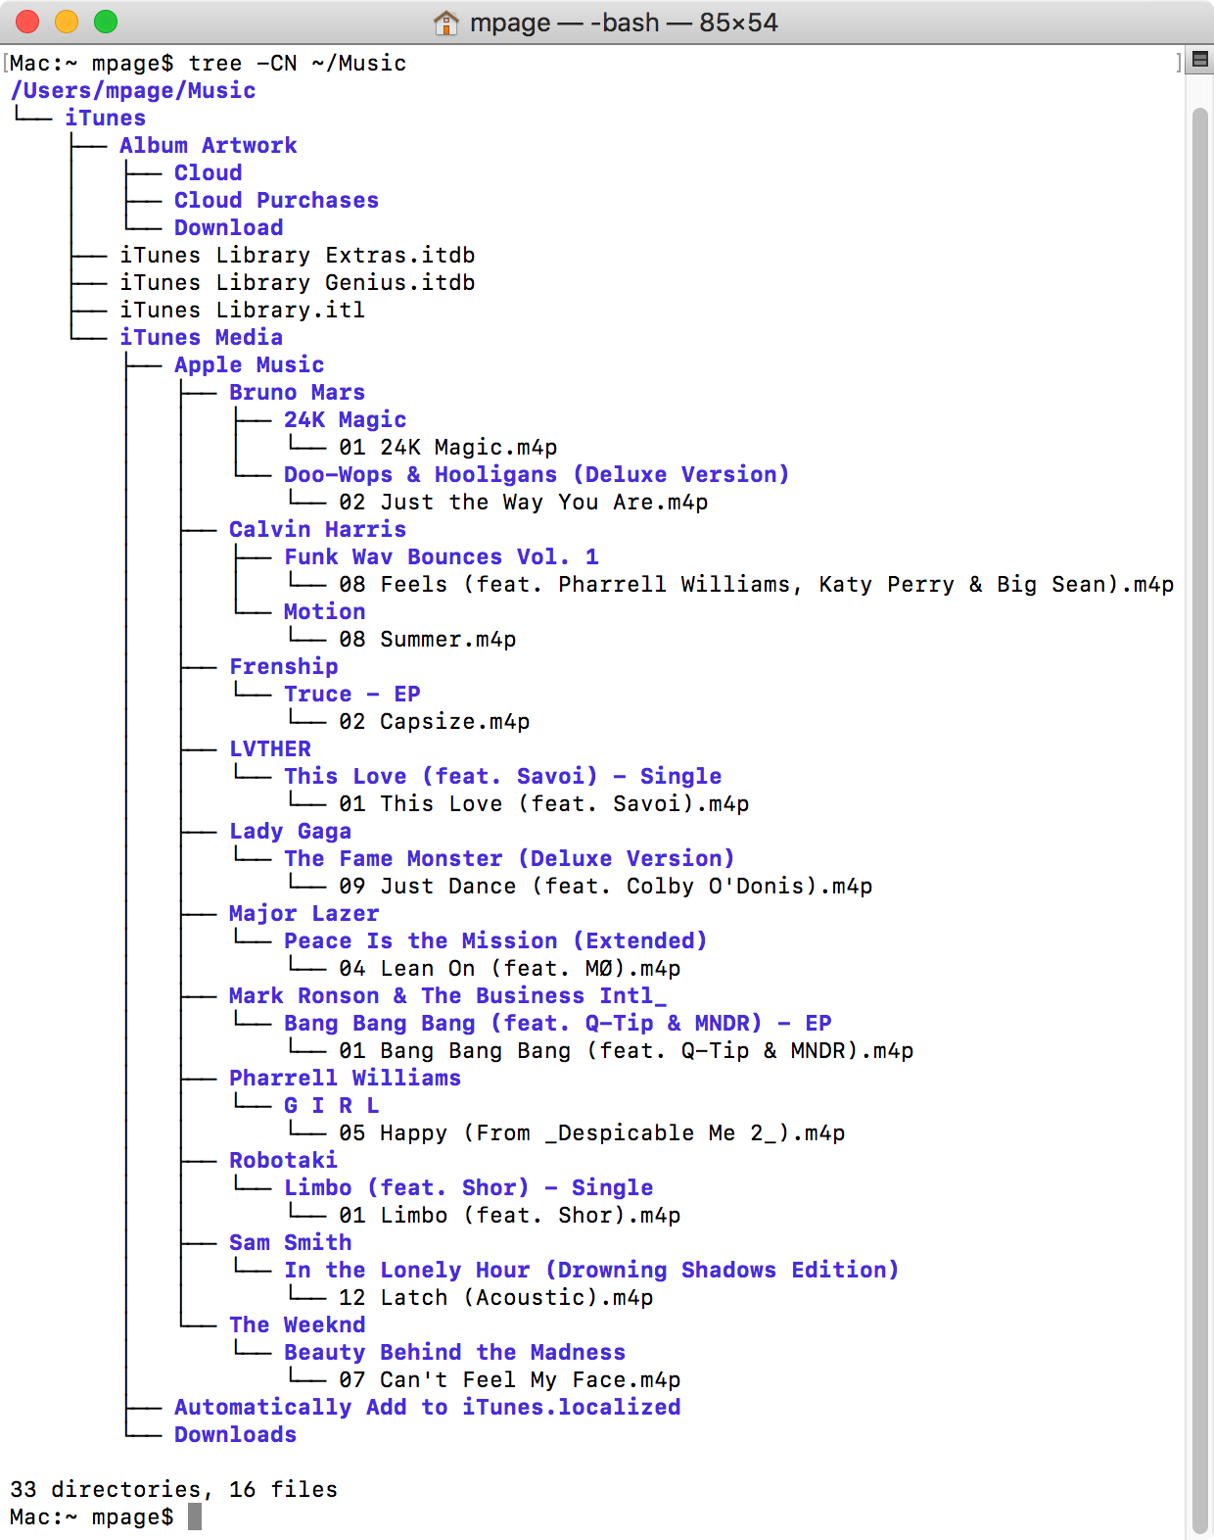The image size is (1214, 1540).
Task: Click 'Automatically Add to iTunes.localized' folder
Action: [427, 1407]
